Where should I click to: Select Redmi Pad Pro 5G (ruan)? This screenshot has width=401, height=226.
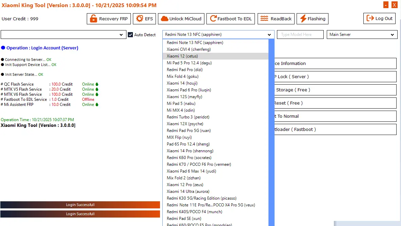[x=216, y=131]
